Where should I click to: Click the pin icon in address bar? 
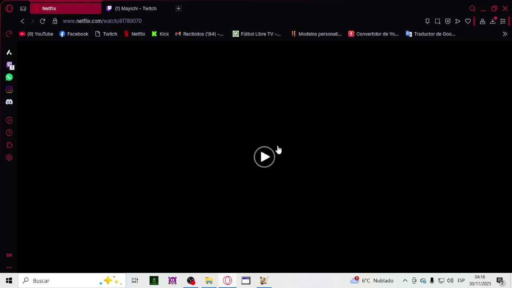point(427,21)
